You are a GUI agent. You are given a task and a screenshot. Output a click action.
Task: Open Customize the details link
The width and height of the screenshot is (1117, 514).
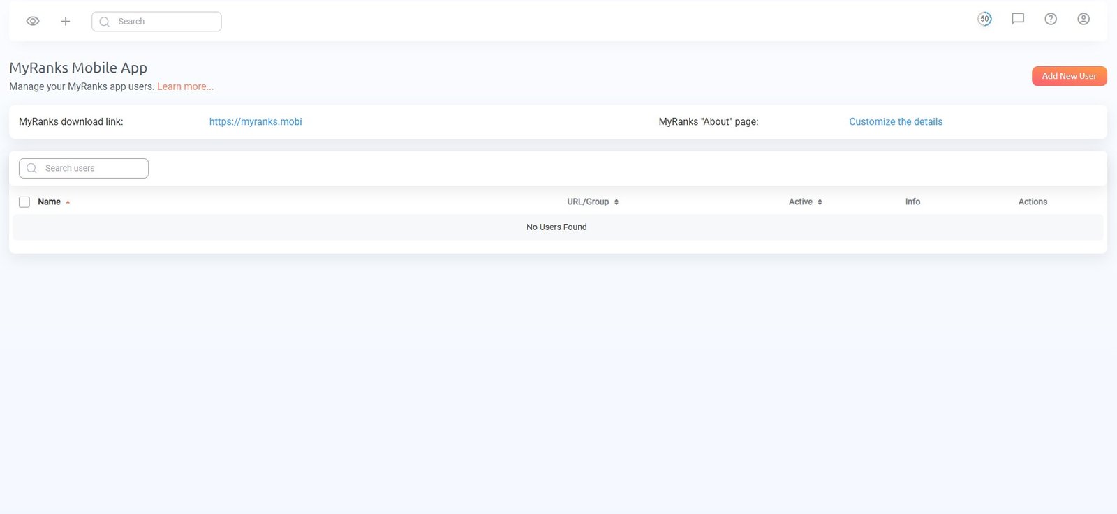pos(896,121)
